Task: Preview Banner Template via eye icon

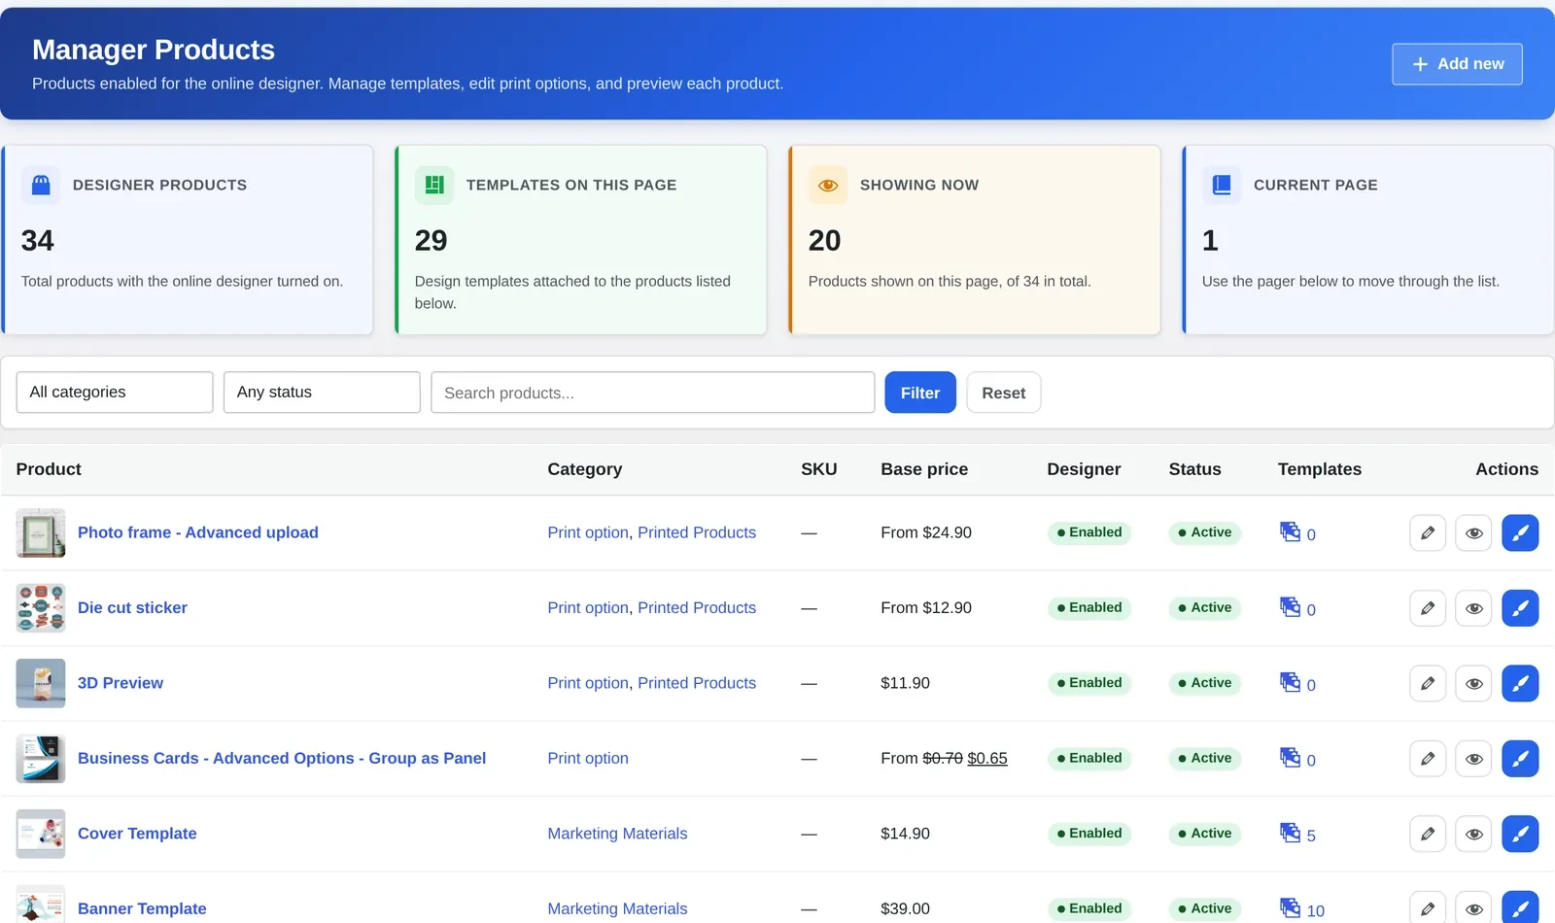Action: pyautogui.click(x=1473, y=908)
